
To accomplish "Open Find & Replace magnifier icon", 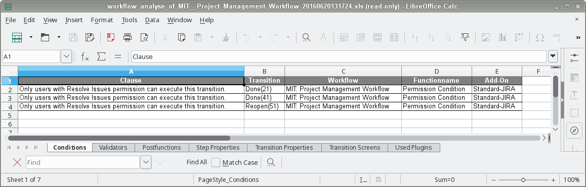I will click(307, 37).
